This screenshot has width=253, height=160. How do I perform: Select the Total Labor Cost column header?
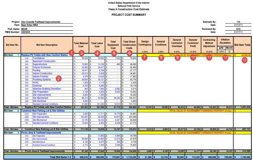click(x=97, y=45)
